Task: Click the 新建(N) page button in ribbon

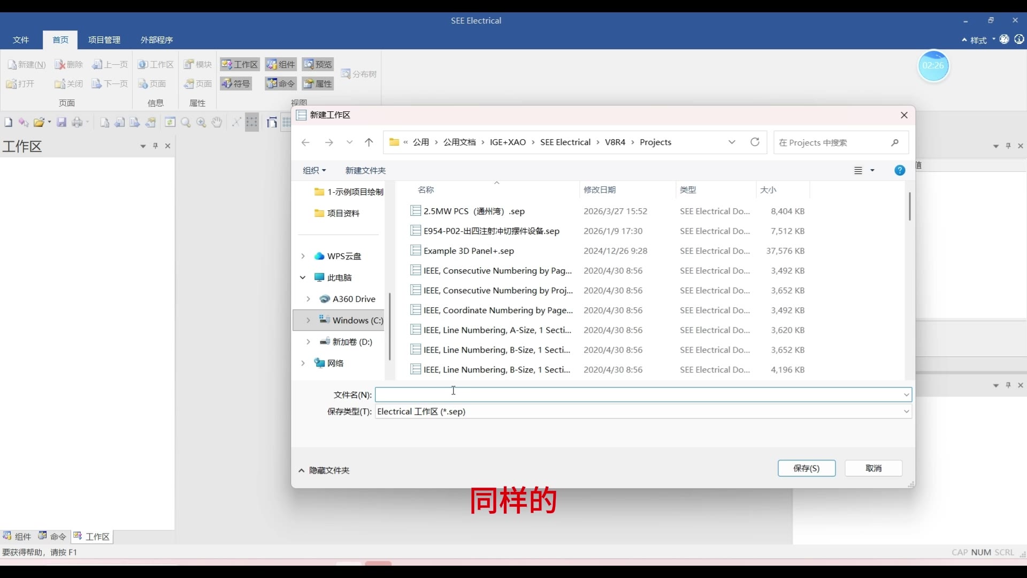Action: (x=26, y=64)
